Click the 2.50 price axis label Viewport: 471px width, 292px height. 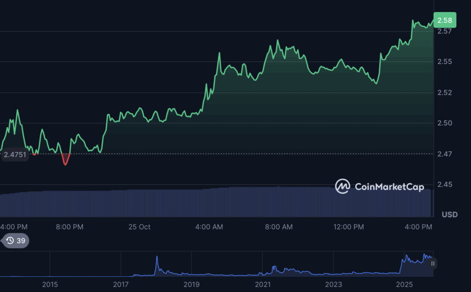click(x=444, y=123)
